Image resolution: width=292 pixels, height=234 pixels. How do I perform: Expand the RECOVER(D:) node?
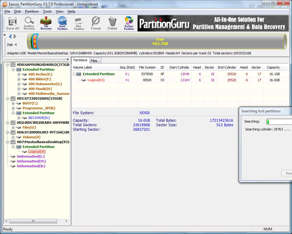click(19, 118)
